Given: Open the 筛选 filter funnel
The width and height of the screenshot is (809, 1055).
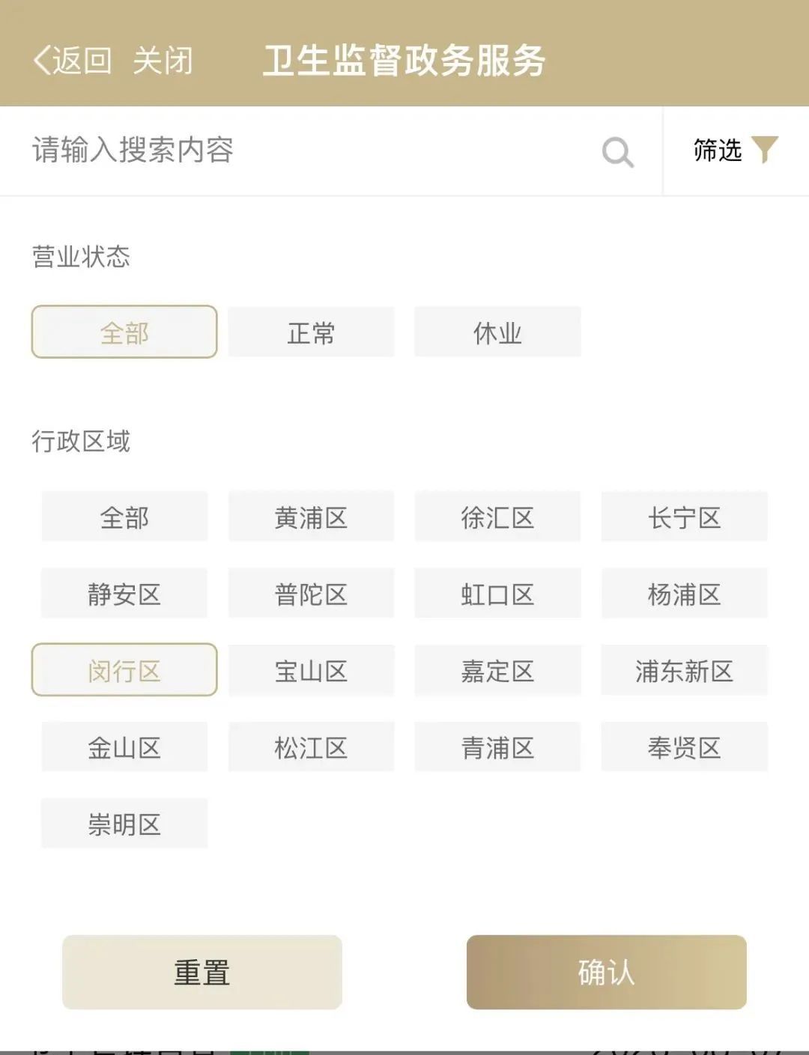Looking at the screenshot, I should [735, 151].
